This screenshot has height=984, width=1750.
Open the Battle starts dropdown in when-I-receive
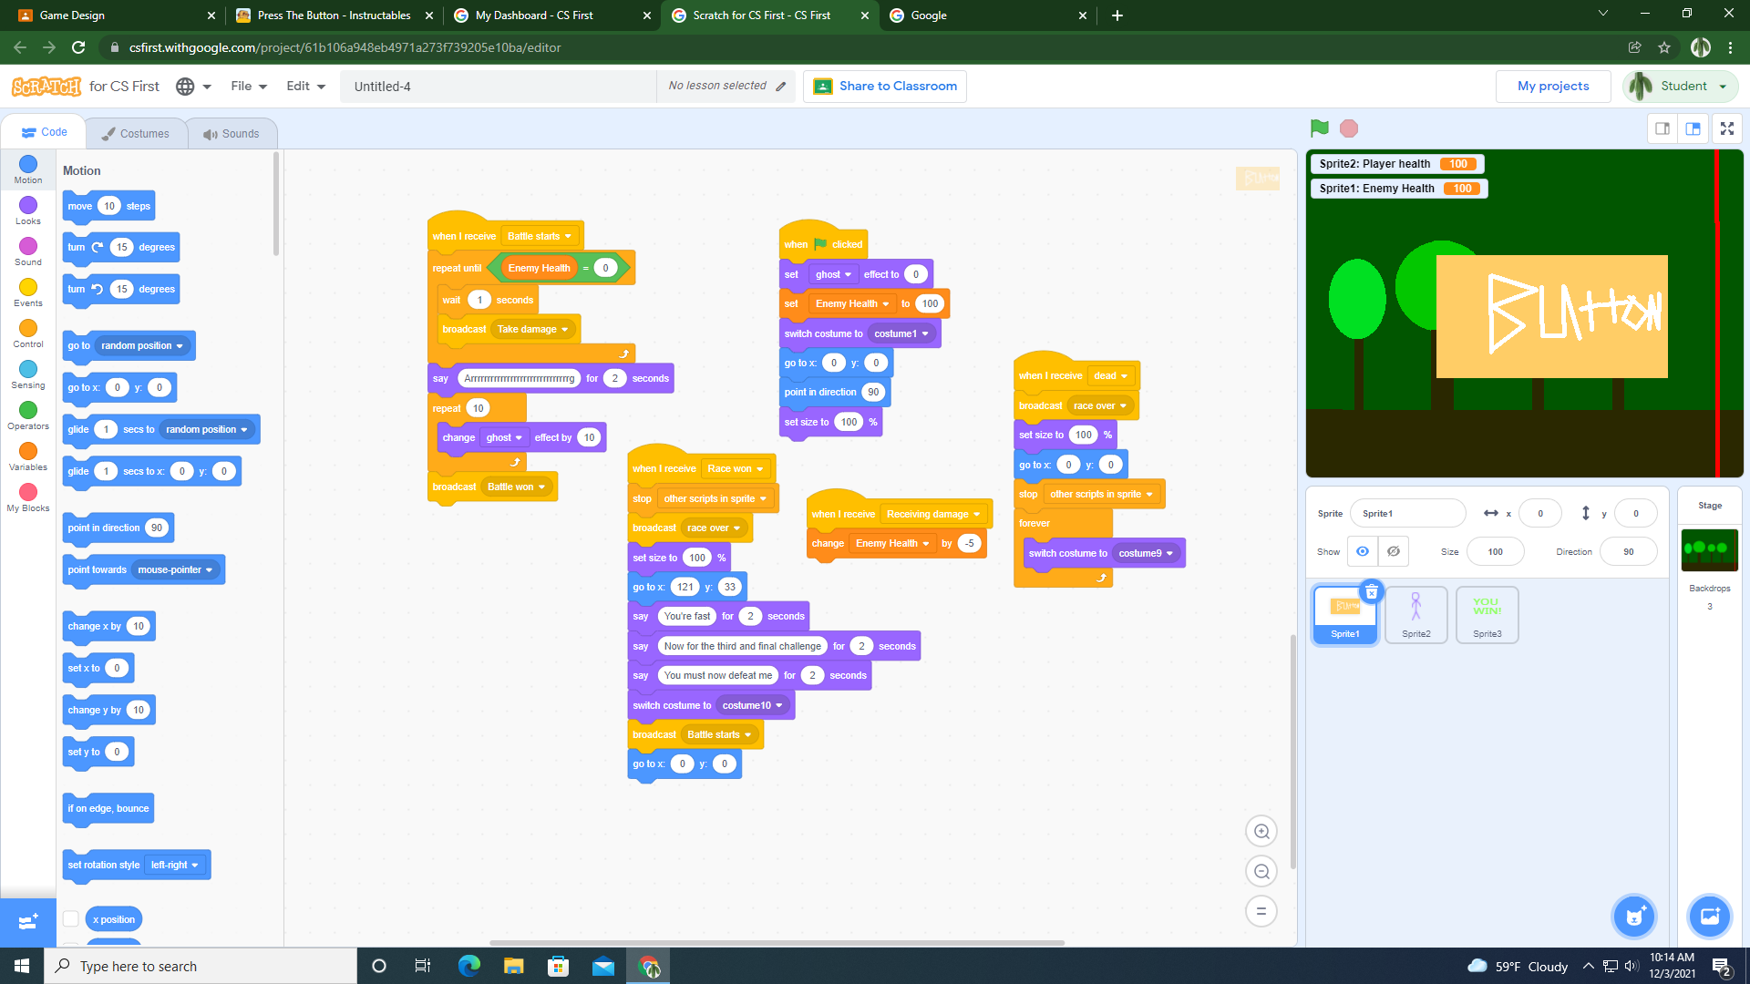[x=540, y=235]
